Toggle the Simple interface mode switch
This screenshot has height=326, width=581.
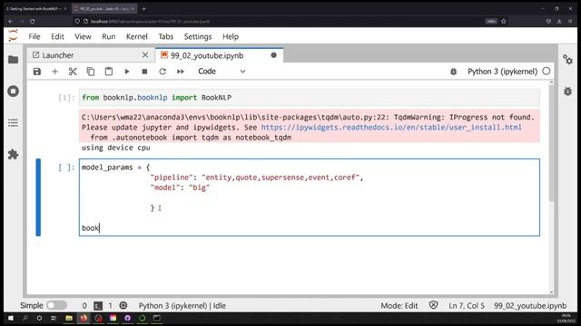[56, 305]
